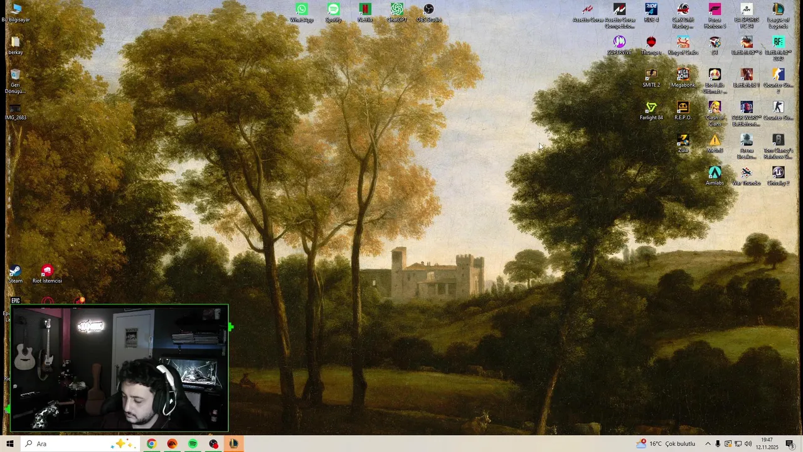Click the microphone tray icon

(718, 444)
